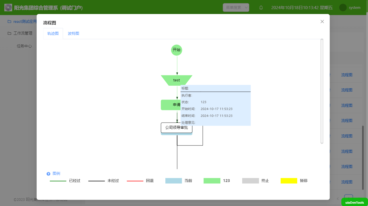Open the 菜单搜索 dropdown
The image size is (368, 206).
[236, 7]
